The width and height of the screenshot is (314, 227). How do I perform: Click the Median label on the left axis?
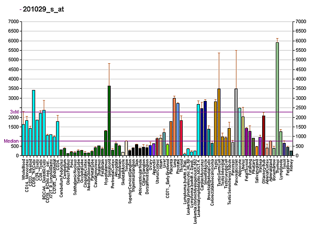[11, 141]
